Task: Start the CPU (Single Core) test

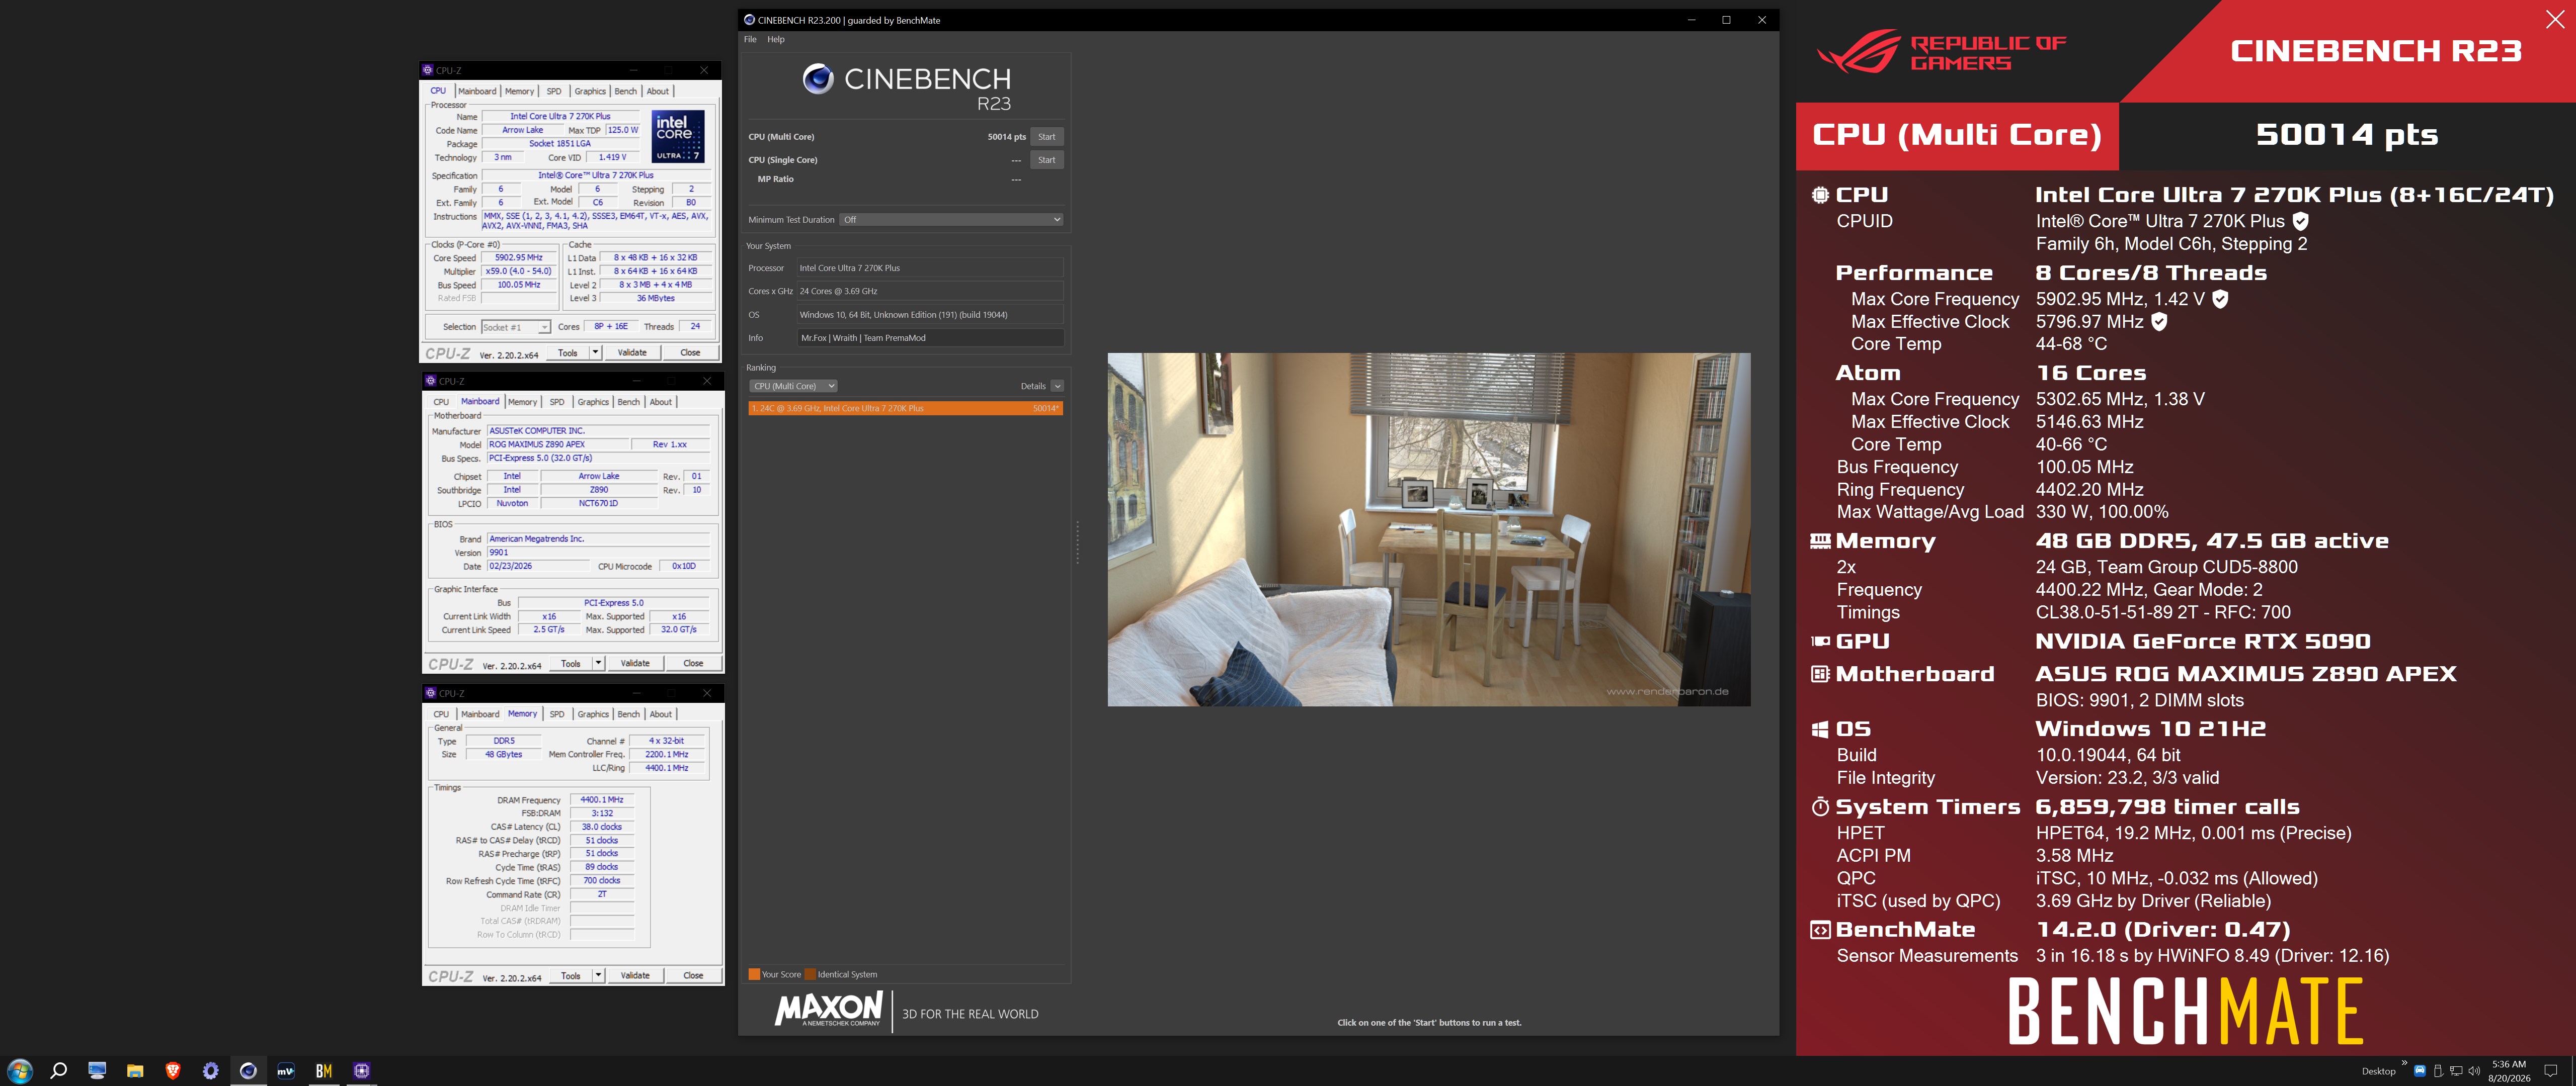Action: click(1046, 160)
